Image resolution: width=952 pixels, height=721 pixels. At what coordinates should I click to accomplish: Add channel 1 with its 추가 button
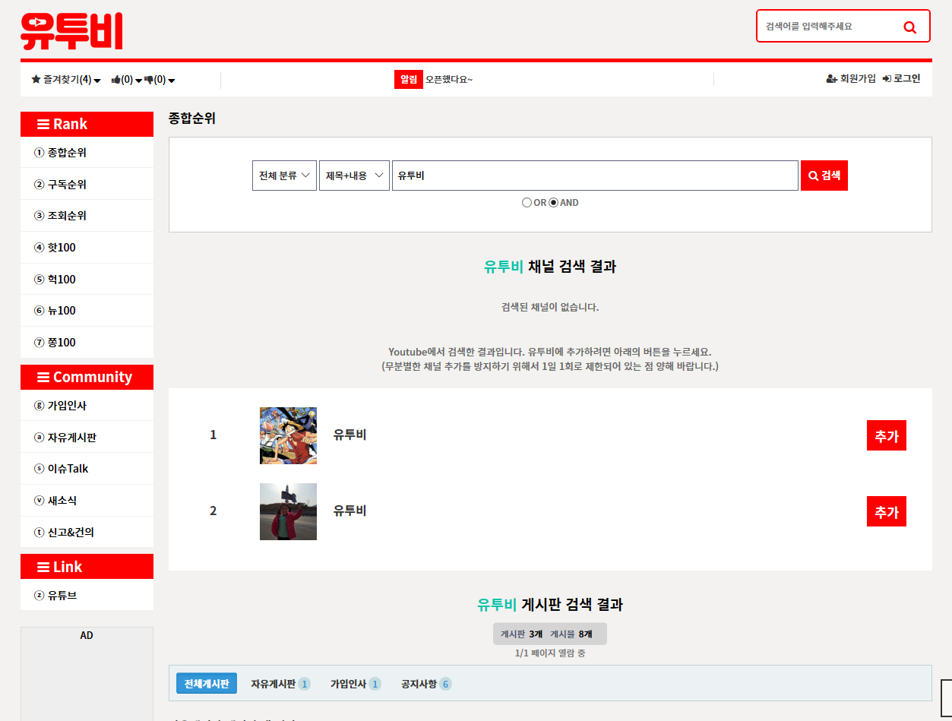click(887, 436)
